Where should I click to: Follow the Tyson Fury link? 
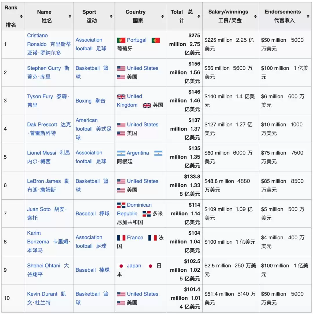[40, 96]
